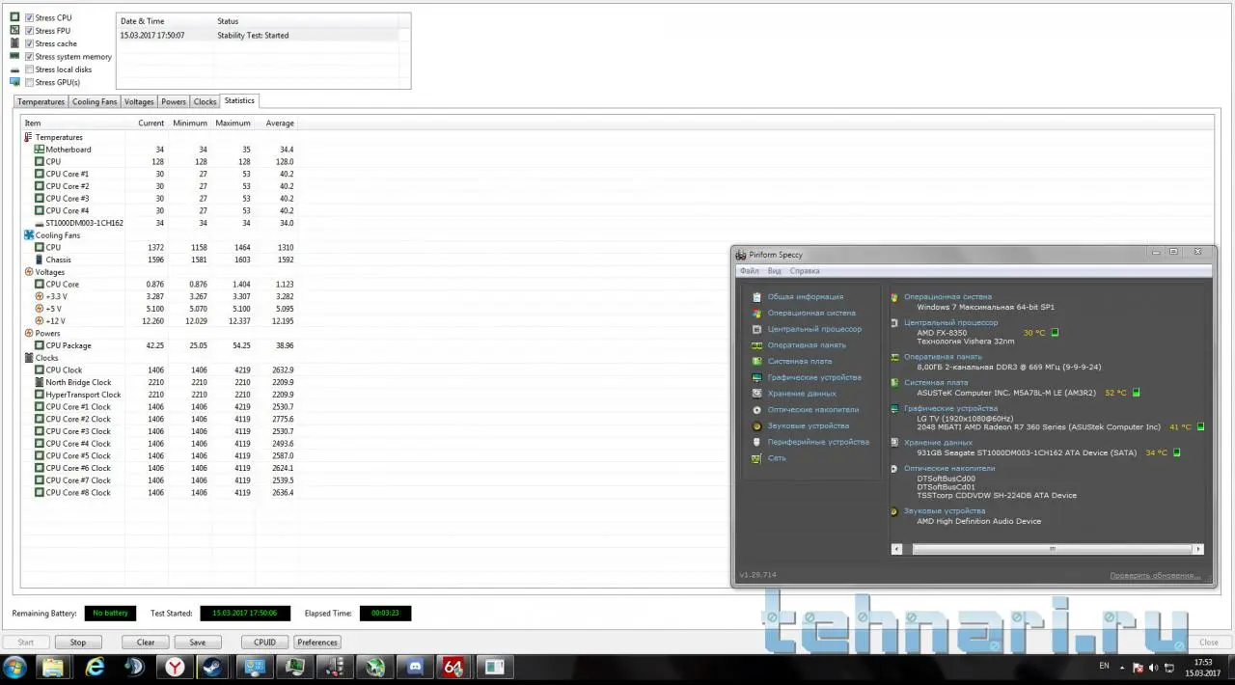Click the Stop button
The image size is (1235, 685).
pos(78,642)
